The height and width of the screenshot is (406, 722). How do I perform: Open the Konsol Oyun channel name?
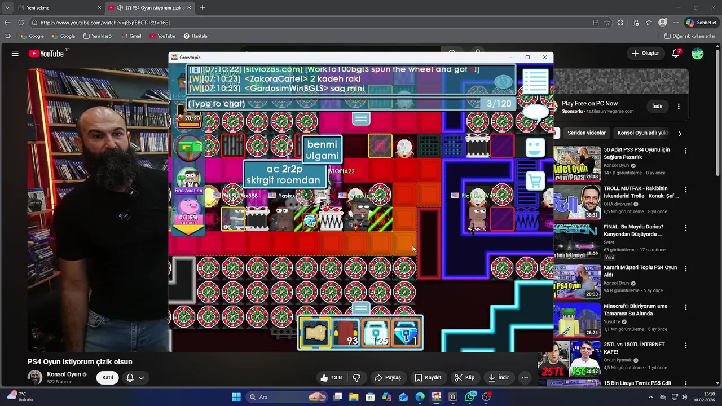(64, 374)
